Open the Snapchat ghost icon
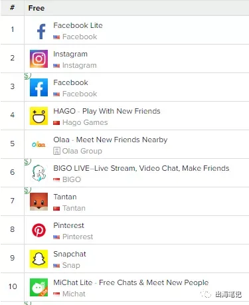The image size is (249, 305). point(39,258)
